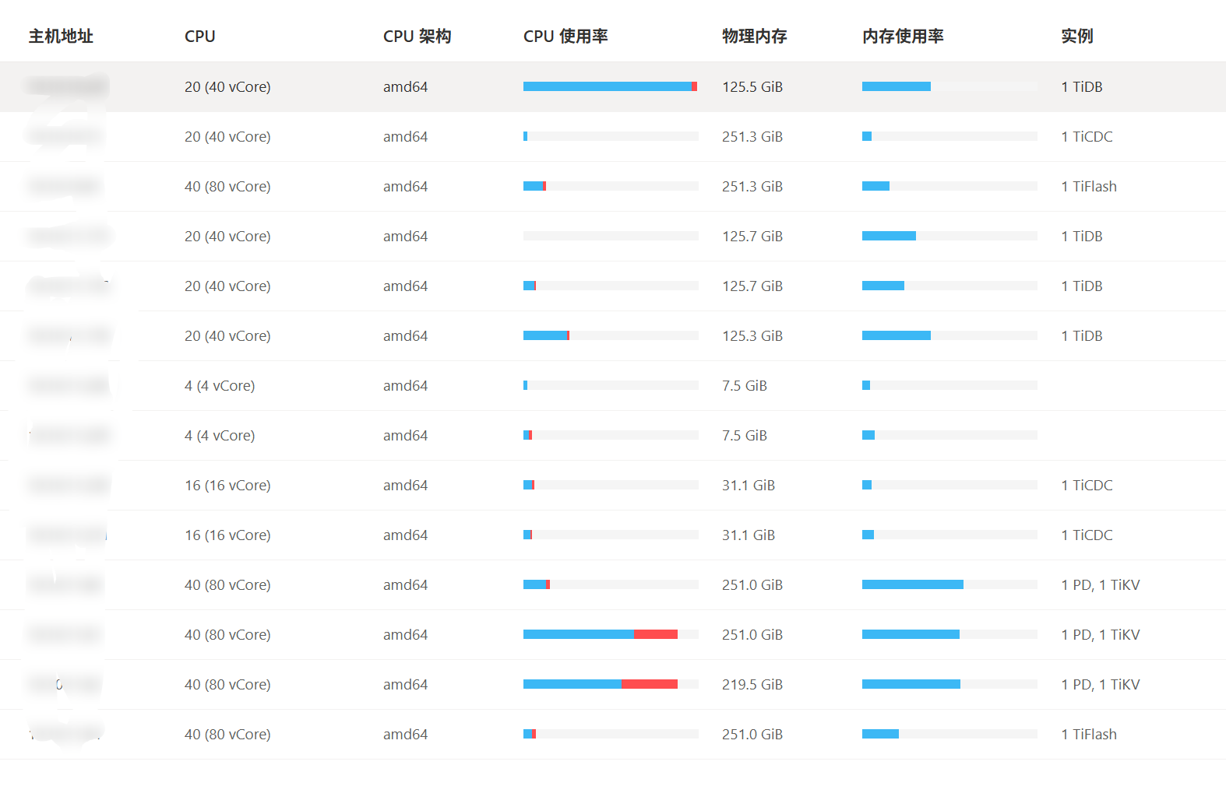The image size is (1226, 800).
Task: Click CPU usage bar in 251.3 GiB TiCDC row
Action: 611,136
